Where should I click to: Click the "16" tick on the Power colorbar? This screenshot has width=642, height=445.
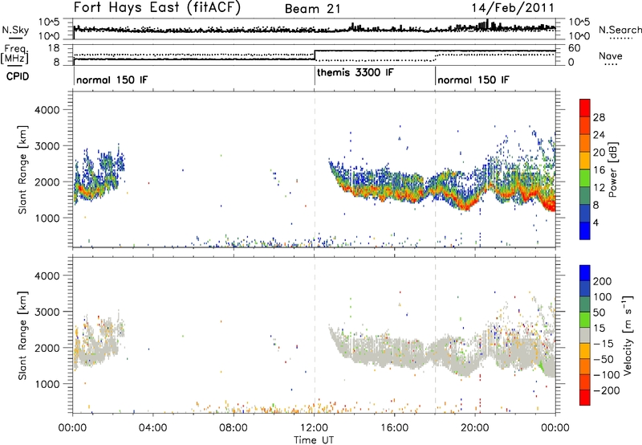tap(599, 170)
